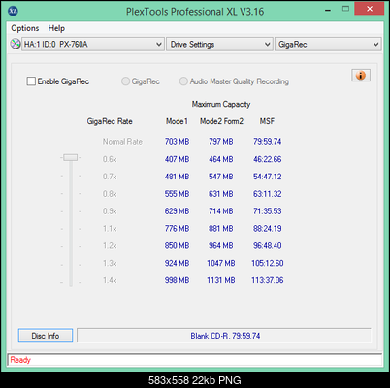Click the 1.3x rate label
This screenshot has height=388, width=390.
(110, 263)
